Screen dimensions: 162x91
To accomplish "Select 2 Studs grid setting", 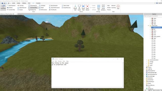I will pos(93,6).
